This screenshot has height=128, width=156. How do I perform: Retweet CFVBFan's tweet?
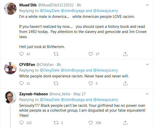(x=56, y=83)
